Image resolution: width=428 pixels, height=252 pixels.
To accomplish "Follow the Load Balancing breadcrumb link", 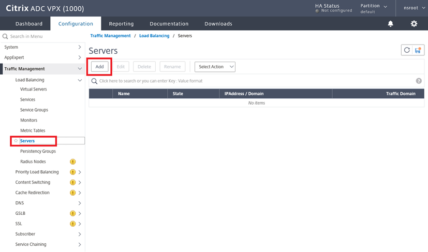I will [x=154, y=36].
